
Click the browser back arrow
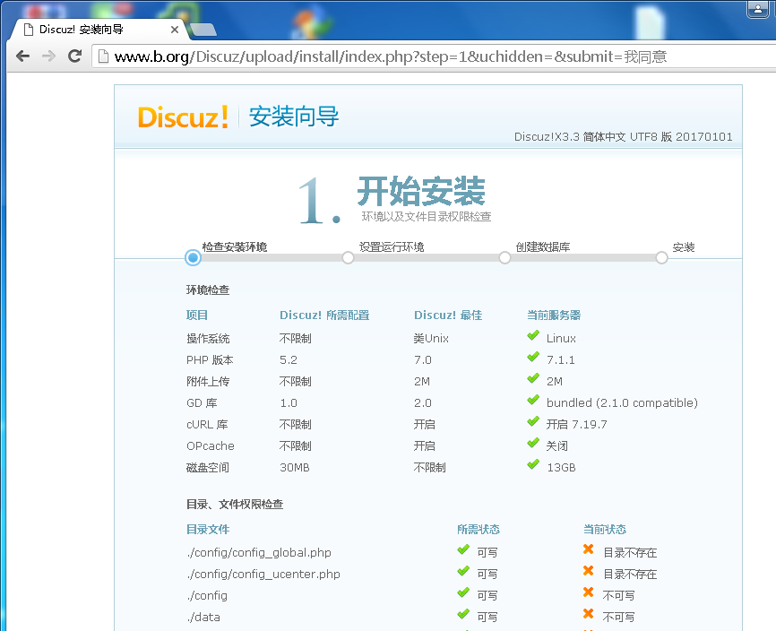click(22, 56)
